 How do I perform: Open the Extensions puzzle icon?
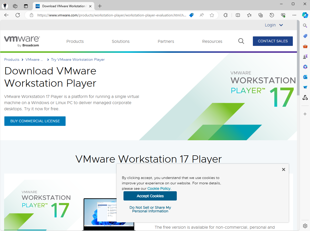click(225, 15)
